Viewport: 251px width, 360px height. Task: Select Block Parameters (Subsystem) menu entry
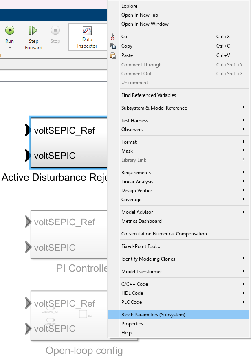153,315
